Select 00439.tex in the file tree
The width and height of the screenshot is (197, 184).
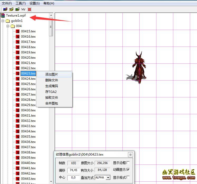[x=28, y=158]
